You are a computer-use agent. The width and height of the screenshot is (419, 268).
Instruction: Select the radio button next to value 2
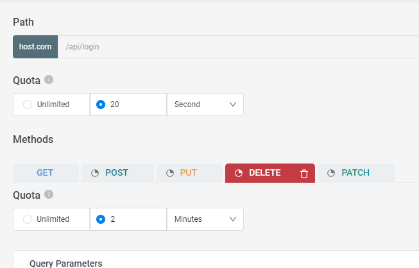[x=101, y=219]
